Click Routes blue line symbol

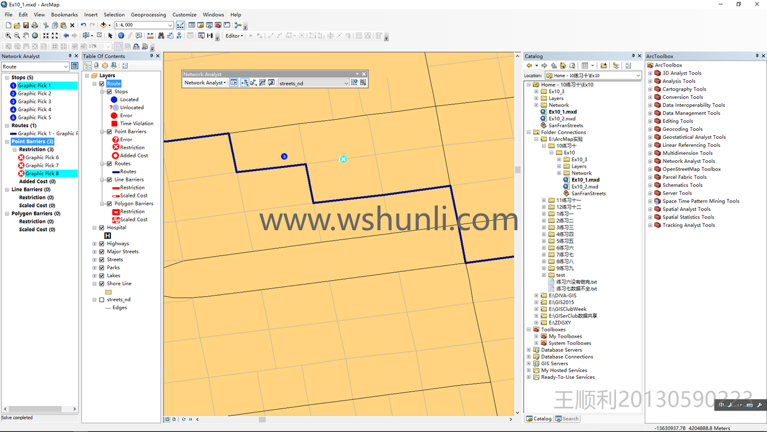point(115,172)
